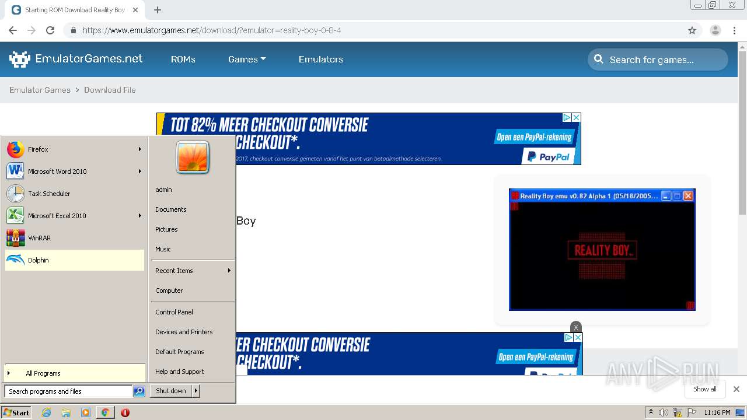Open Documents from the Start menu
Screen dimensions: 747x420
click(x=193, y=209)
